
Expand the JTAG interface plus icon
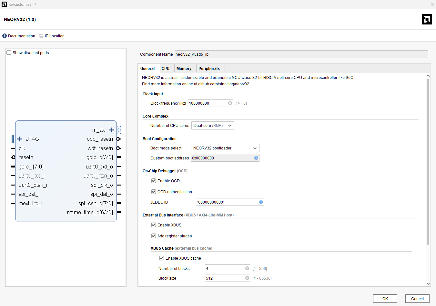(x=20, y=139)
